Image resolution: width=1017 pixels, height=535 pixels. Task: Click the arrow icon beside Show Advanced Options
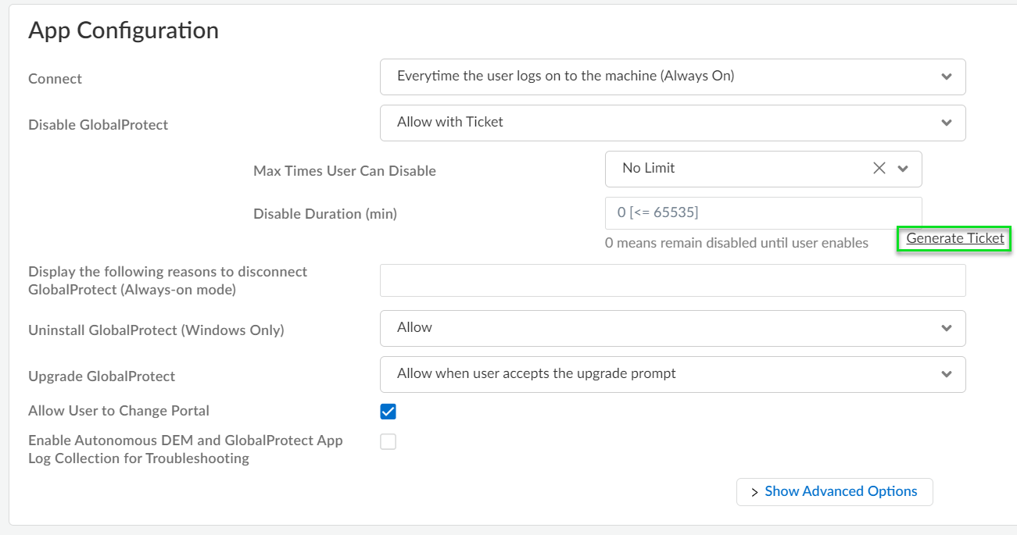754,492
